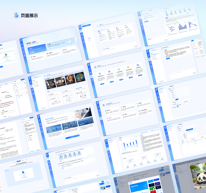Click pill button under orange-icon card on expert screen
206x193 pixels.
[131, 78]
